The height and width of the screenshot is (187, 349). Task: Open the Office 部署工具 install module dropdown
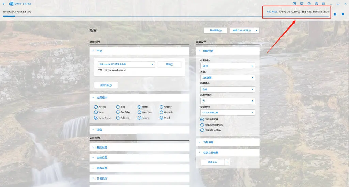[x=227, y=112]
